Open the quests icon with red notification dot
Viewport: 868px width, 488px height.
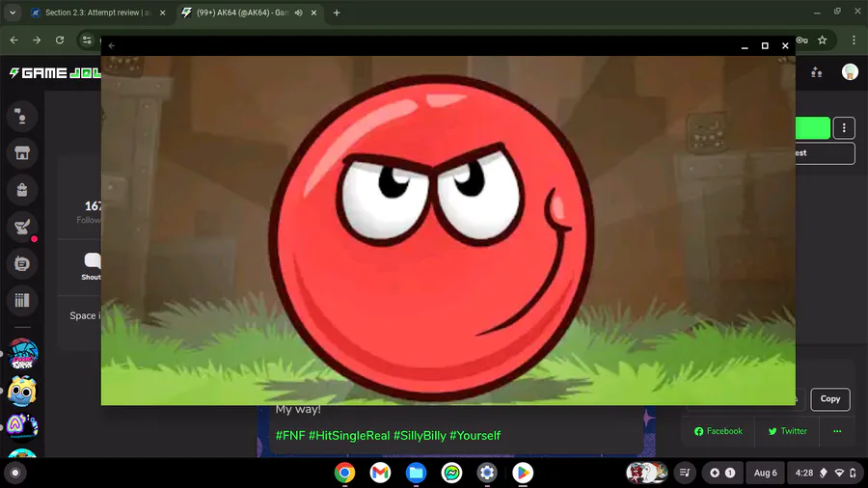pos(21,227)
